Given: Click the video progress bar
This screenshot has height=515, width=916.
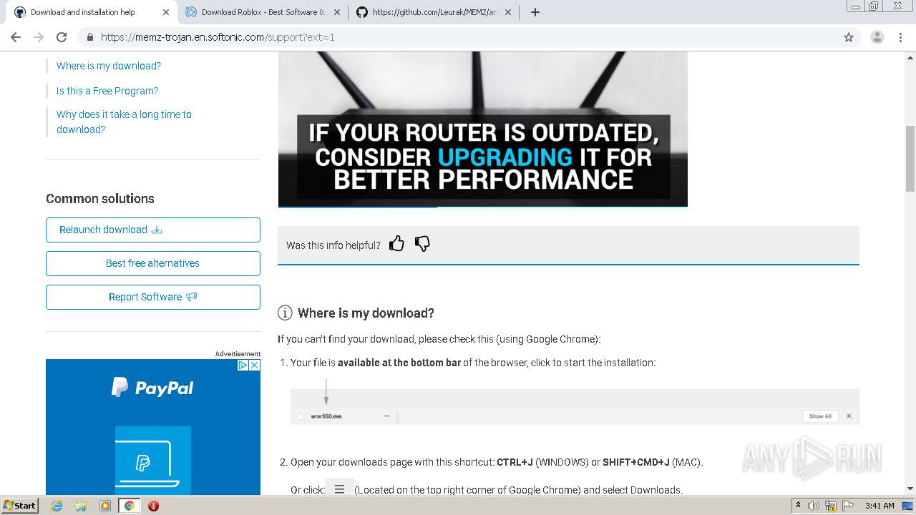Looking at the screenshot, I should click(483, 207).
